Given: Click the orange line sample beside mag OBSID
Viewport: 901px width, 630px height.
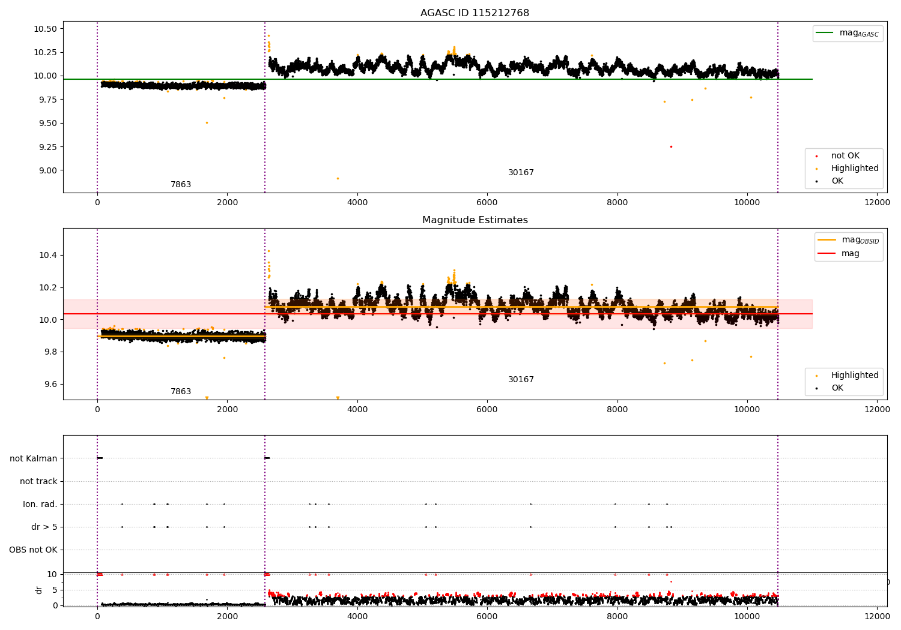Looking at the screenshot, I should point(827,240).
